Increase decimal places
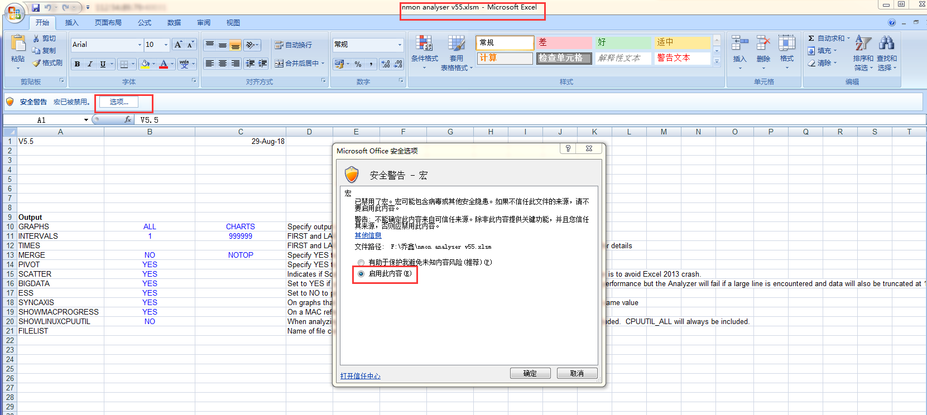This screenshot has height=415, width=927. 386,64
